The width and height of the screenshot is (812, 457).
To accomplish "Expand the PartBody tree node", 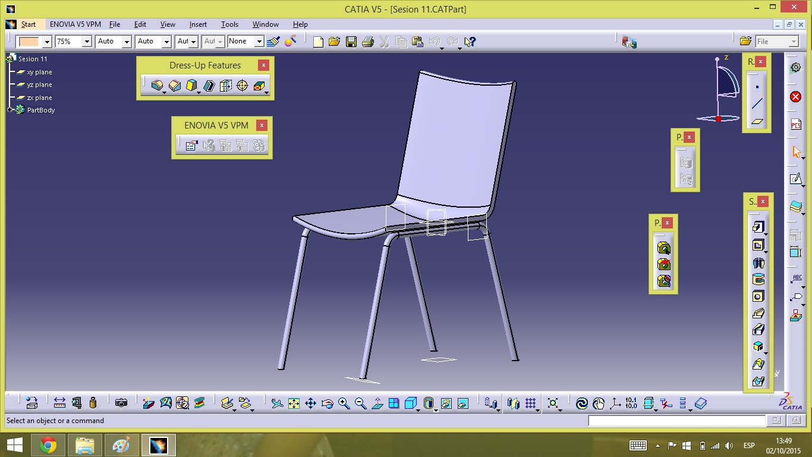I will click(10, 110).
